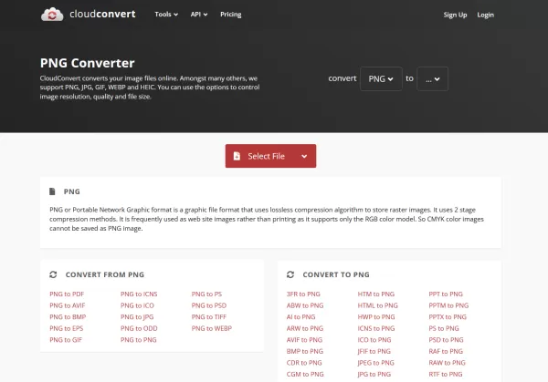Click the document icon beside PNG heading
The width and height of the screenshot is (548, 382).
click(52, 191)
